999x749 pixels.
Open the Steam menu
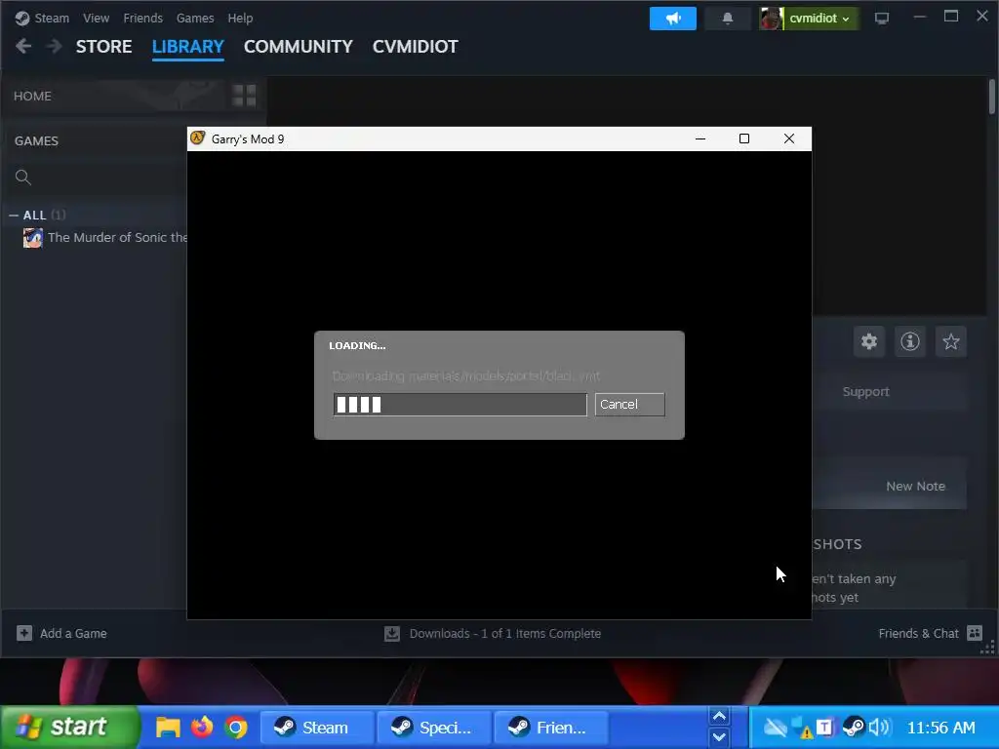pyautogui.click(x=52, y=18)
